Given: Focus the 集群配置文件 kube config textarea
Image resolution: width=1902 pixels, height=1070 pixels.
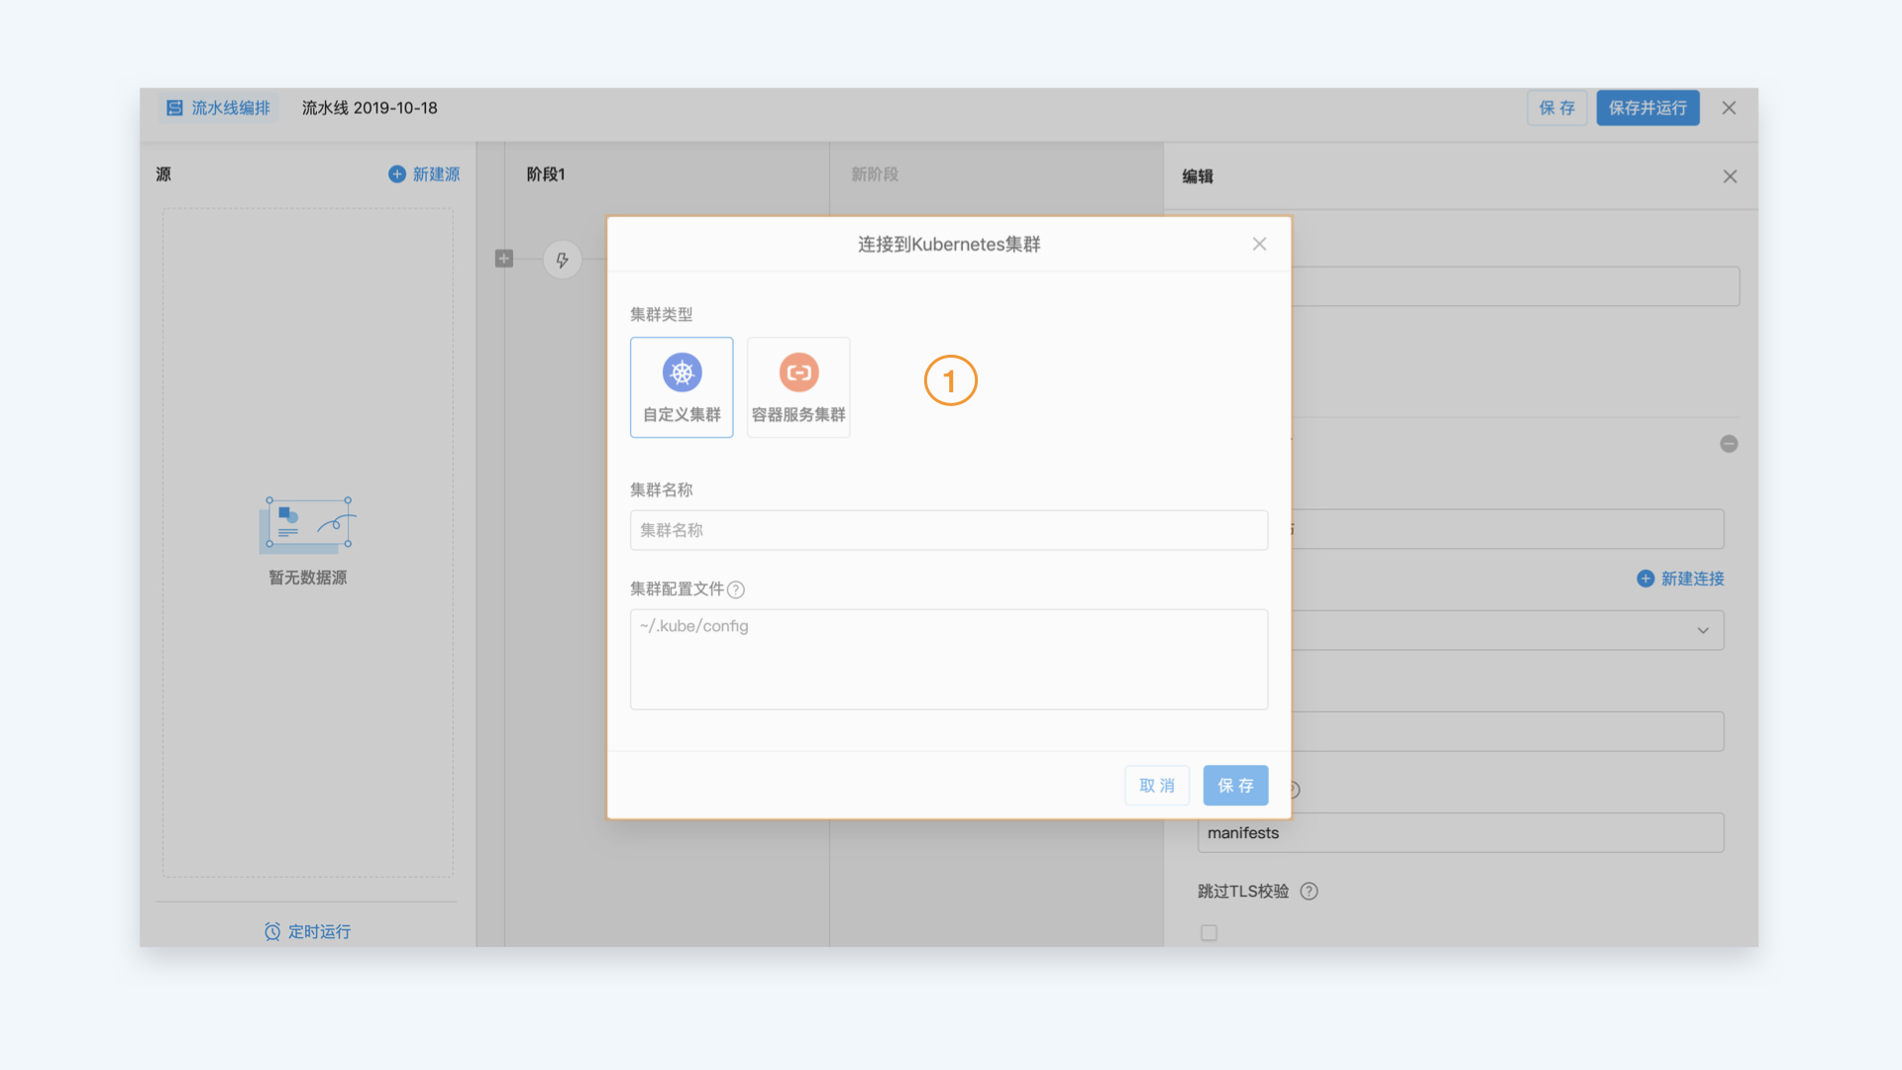Looking at the screenshot, I should pos(949,659).
